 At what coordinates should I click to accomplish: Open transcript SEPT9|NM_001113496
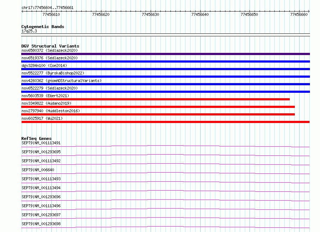coord(41,206)
